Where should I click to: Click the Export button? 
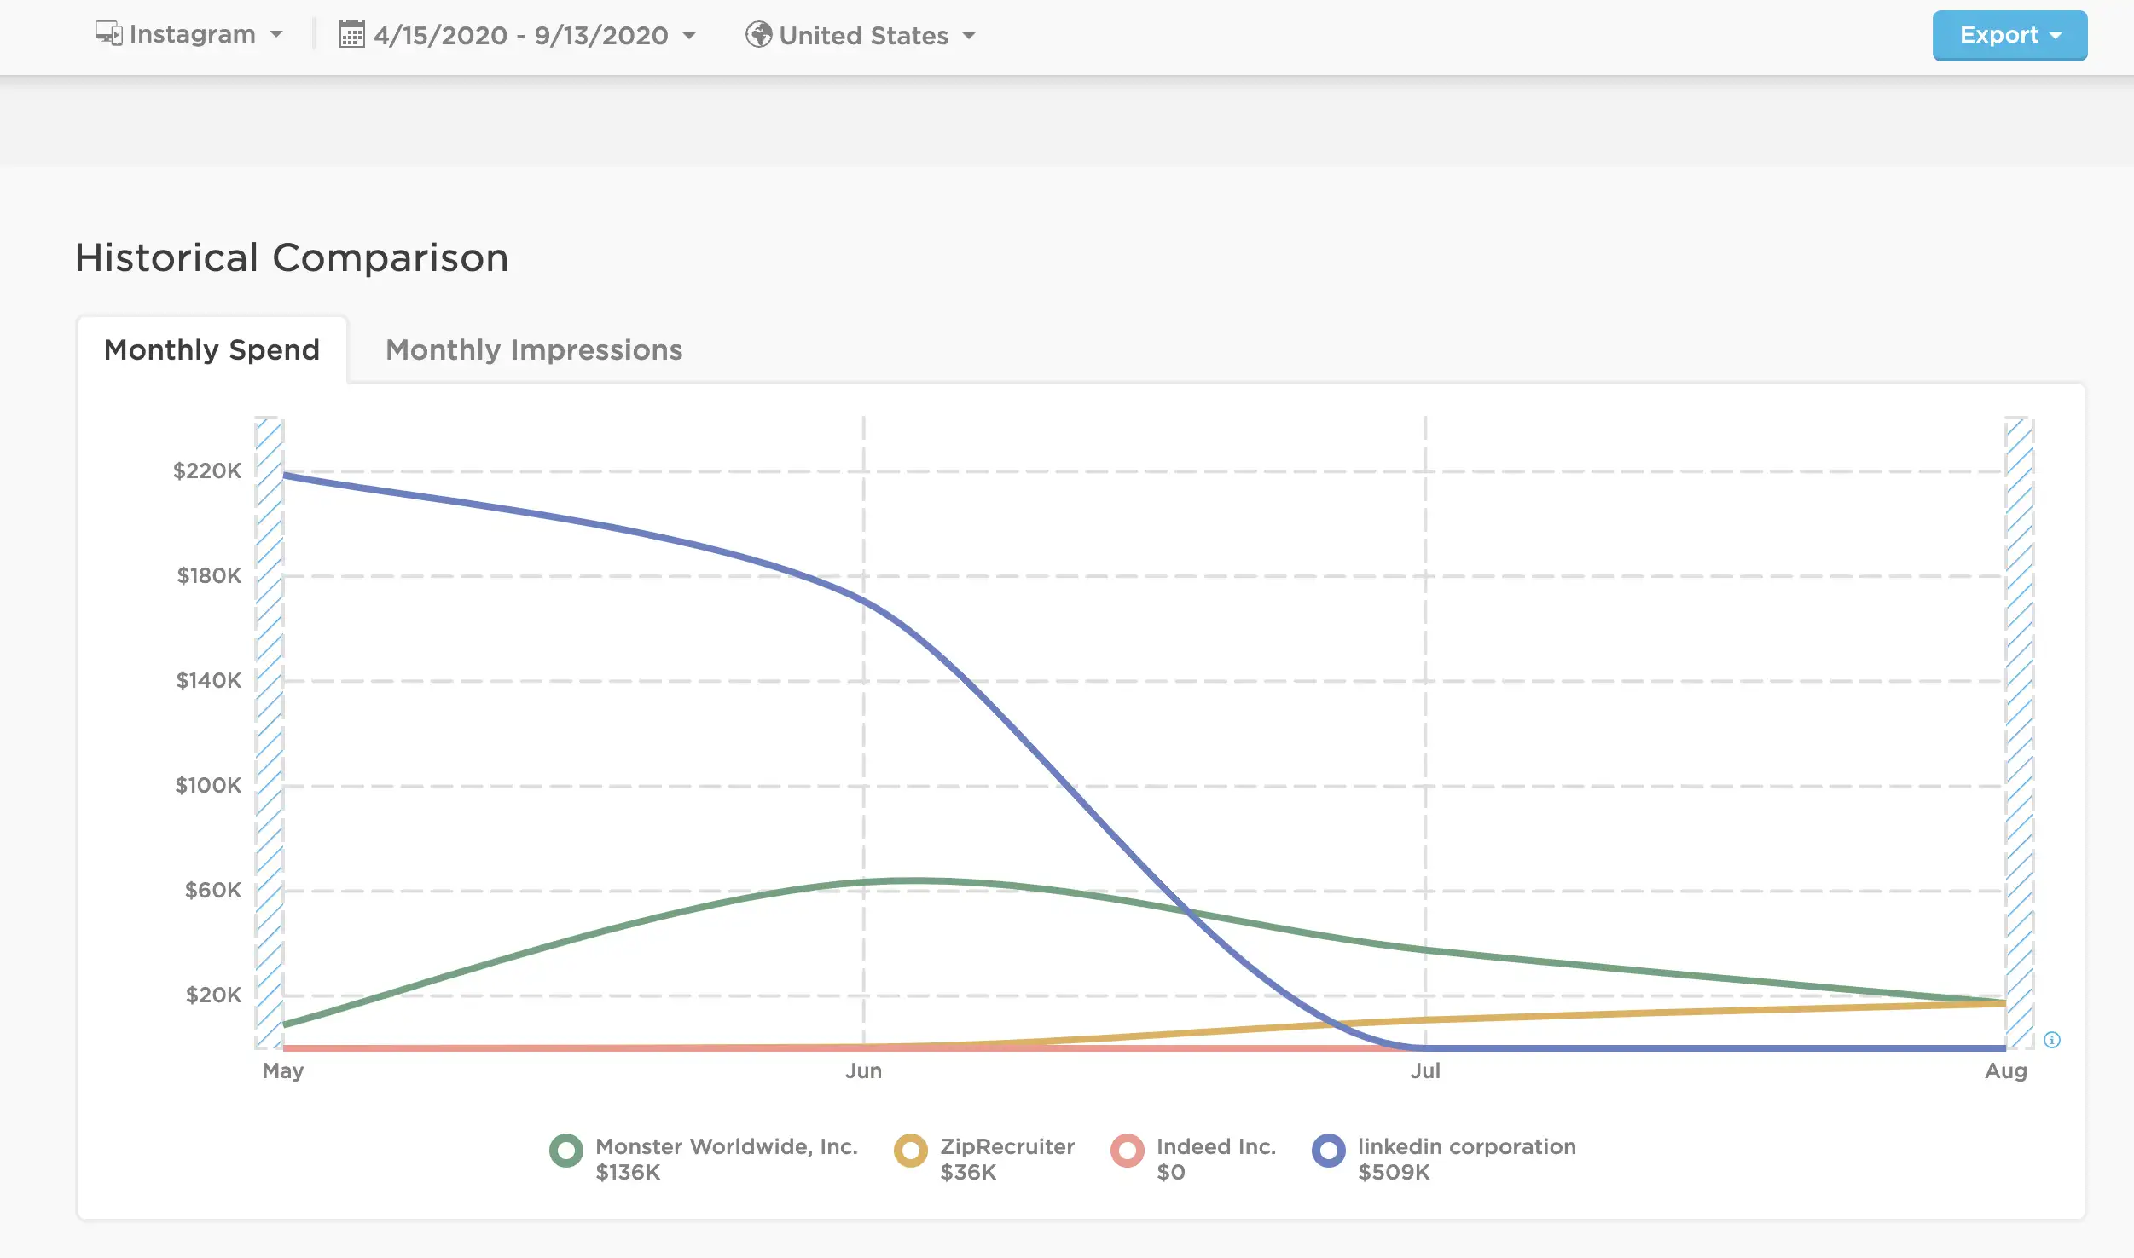[x=2009, y=35]
